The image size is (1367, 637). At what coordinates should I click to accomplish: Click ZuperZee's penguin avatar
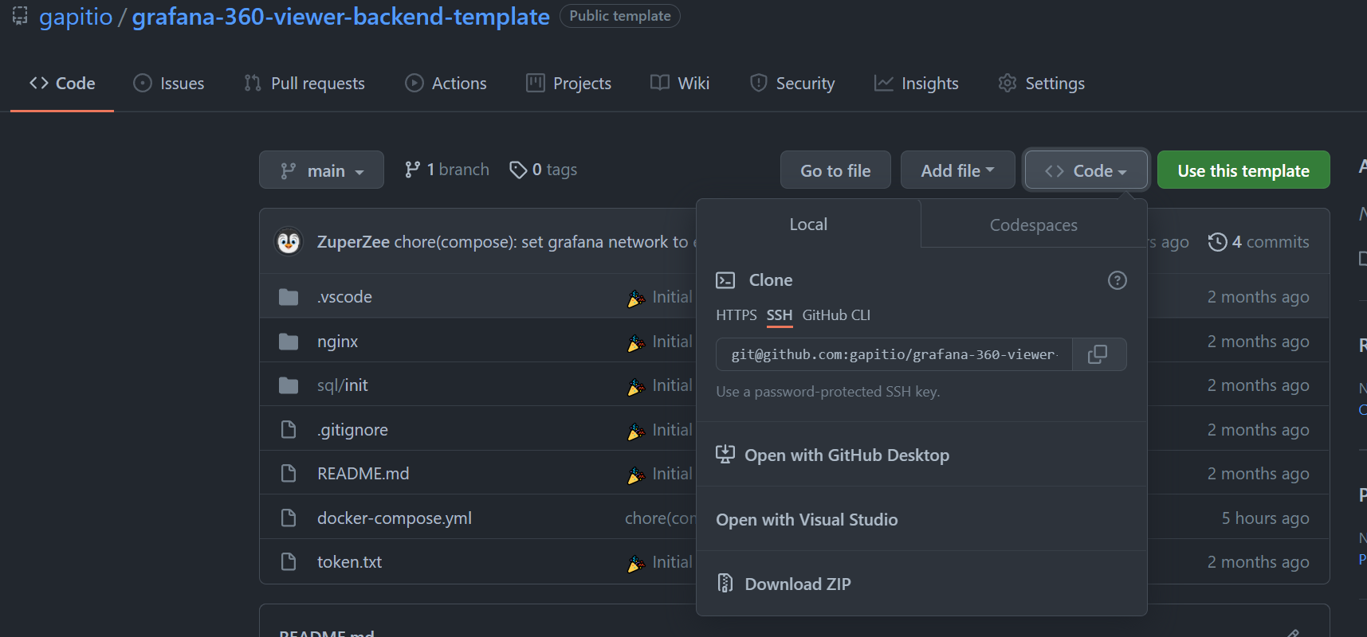[x=289, y=241]
